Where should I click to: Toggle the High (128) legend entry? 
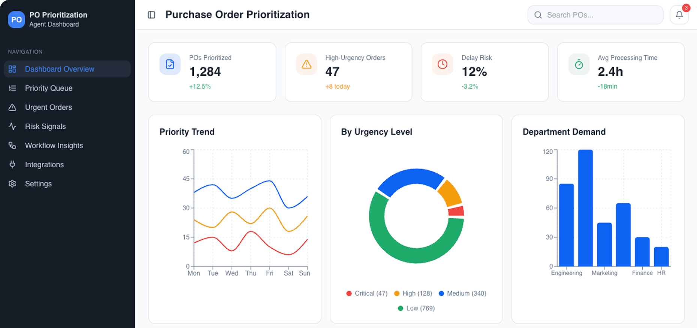(x=413, y=293)
